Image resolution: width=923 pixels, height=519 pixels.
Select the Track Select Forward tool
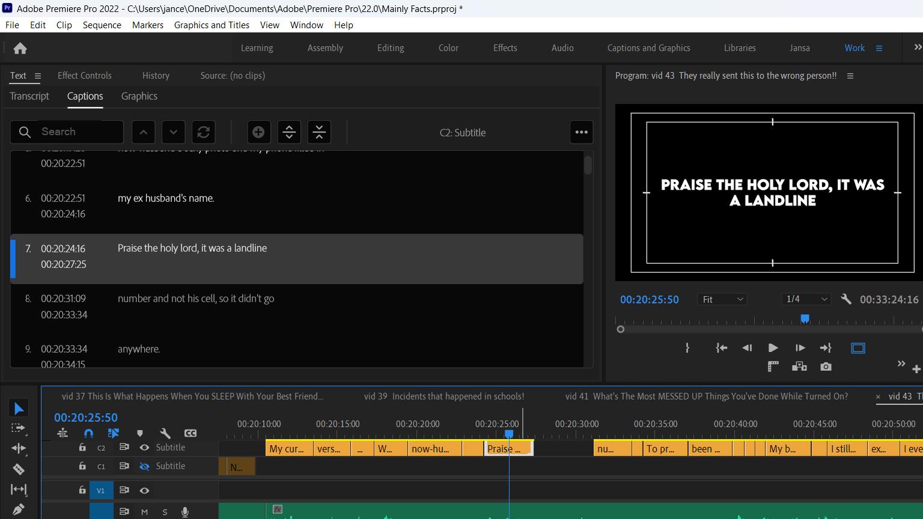tap(19, 428)
